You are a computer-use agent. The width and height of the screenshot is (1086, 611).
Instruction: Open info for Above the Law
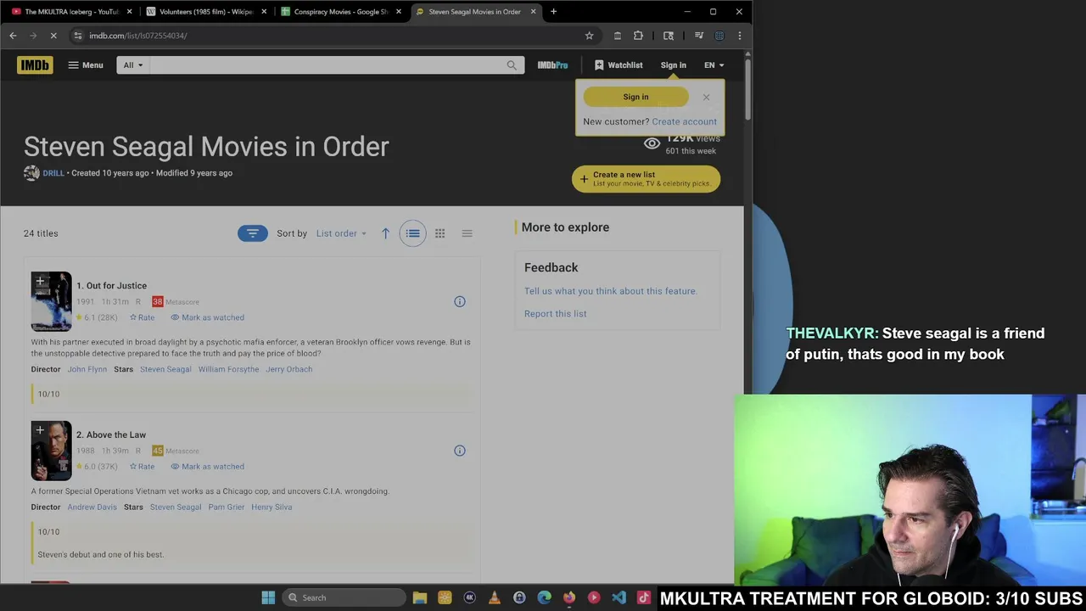click(x=459, y=451)
